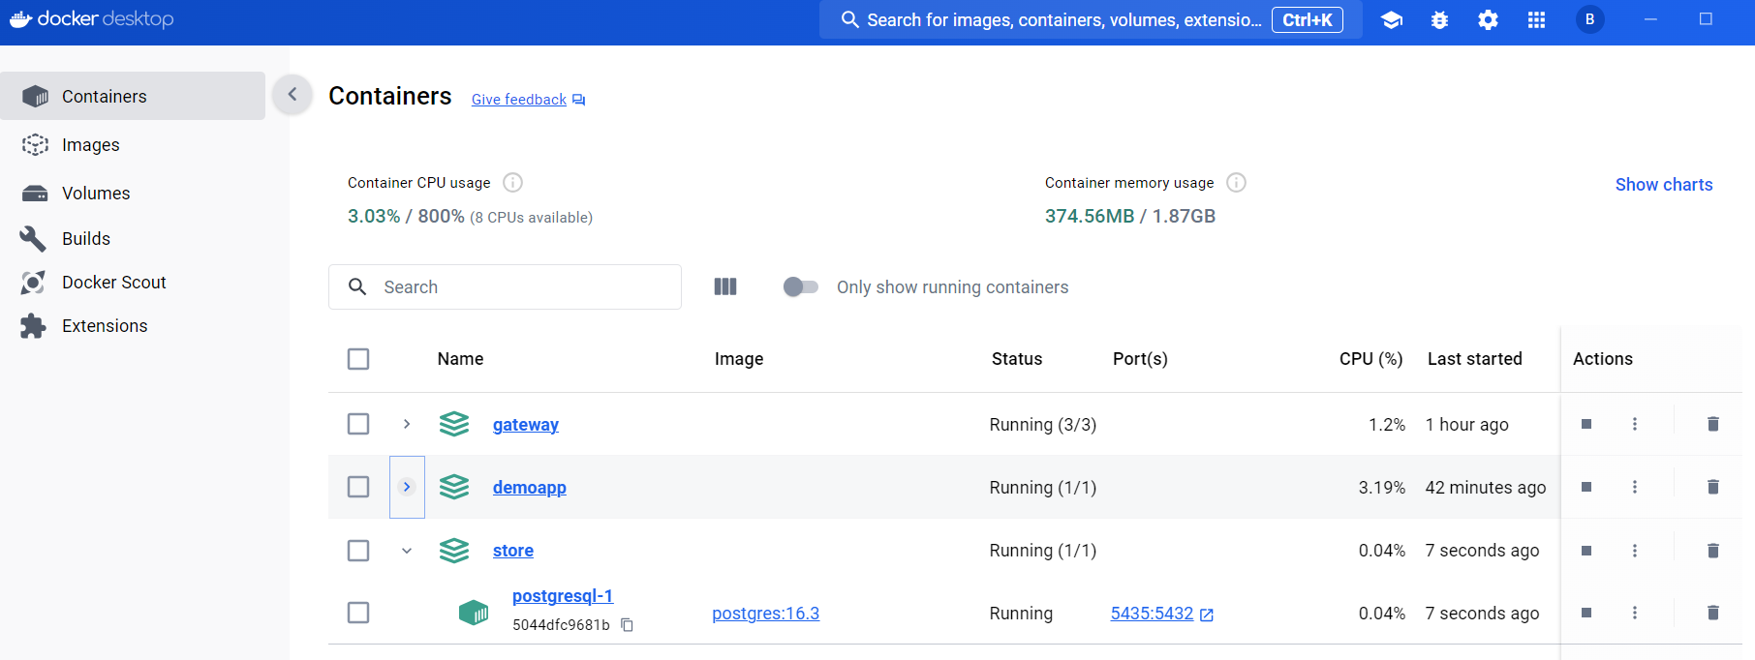The width and height of the screenshot is (1755, 660).
Task: Expand the demoapp stack row
Action: [x=407, y=487]
